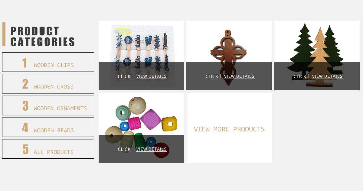The width and height of the screenshot is (363, 191).
Task: Click the number 1 category icon
Action: click(x=25, y=63)
